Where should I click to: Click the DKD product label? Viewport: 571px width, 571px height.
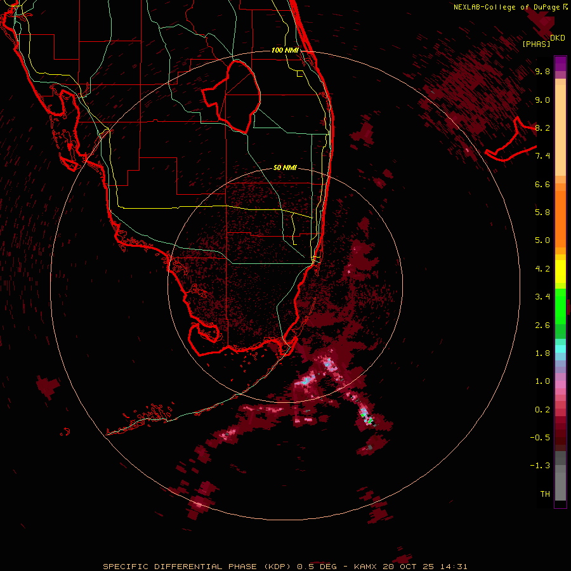pyautogui.click(x=558, y=38)
